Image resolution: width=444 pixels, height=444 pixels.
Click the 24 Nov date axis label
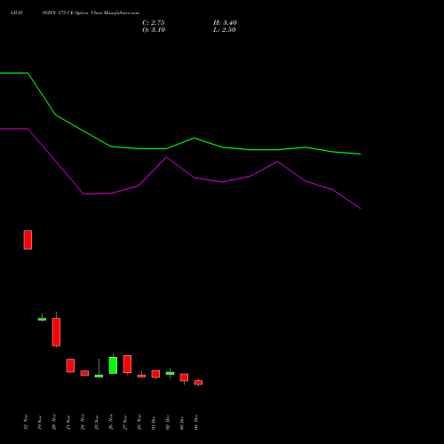point(83,423)
